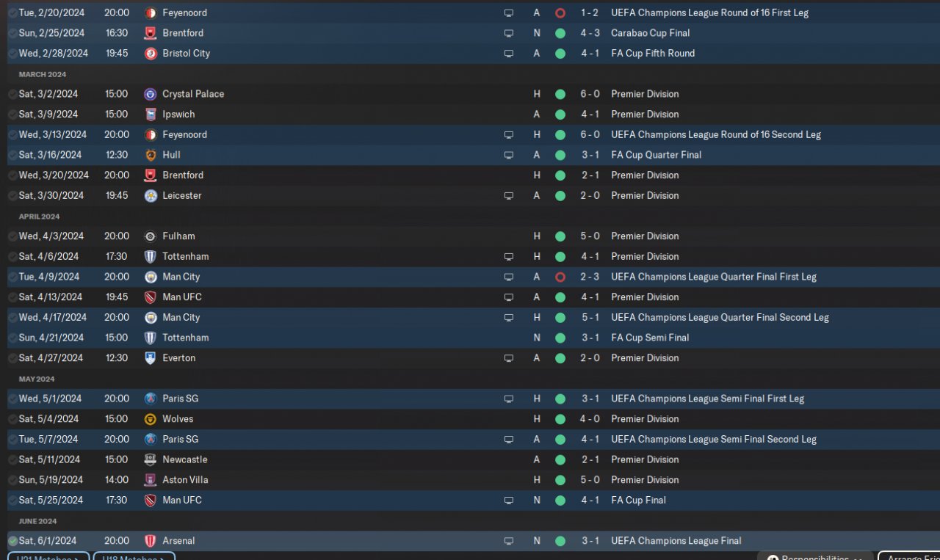Open the Tottenham link in FA Cup Semi Final
Viewport: 940px width, 560px height.
pyautogui.click(x=185, y=338)
